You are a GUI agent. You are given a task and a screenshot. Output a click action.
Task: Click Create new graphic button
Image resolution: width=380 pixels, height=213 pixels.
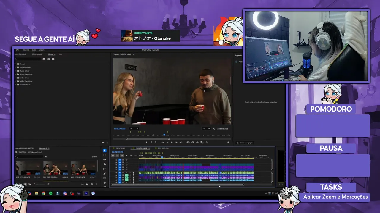tap(245, 143)
